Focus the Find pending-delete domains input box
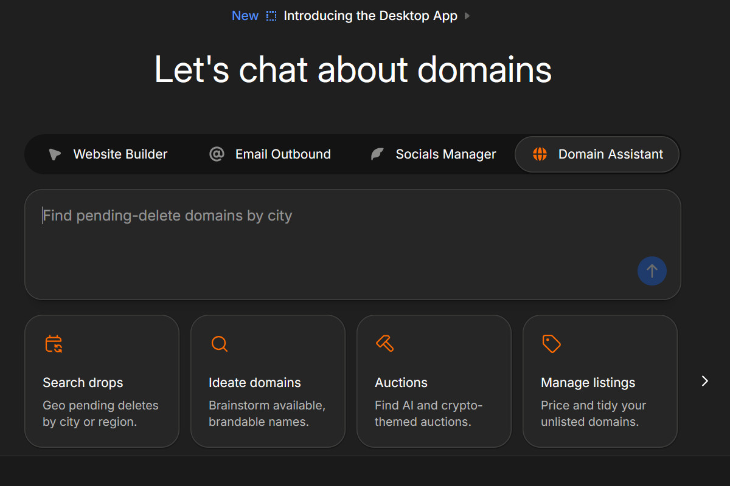Viewport: 730px width, 486px height. 353,244
